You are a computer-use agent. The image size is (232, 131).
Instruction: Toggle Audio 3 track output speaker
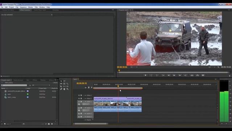point(79,117)
